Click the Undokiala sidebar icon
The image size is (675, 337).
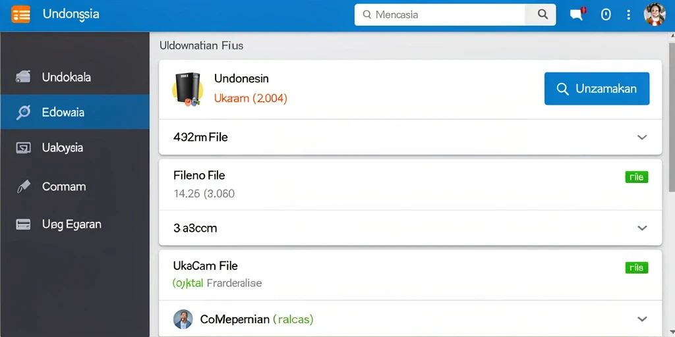(23, 77)
